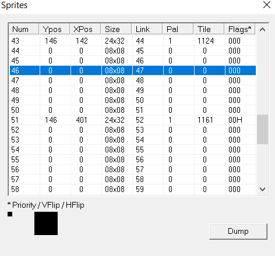Close the Sprites window

pos(267,5)
